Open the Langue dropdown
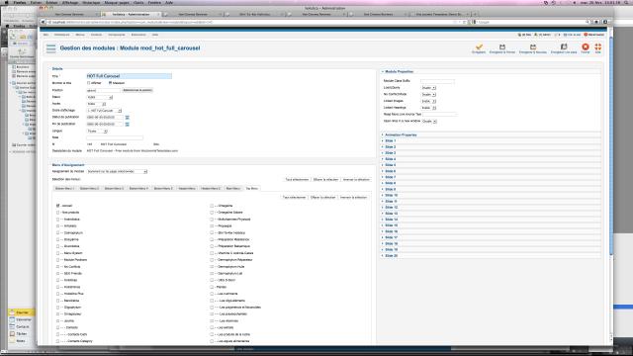The image size is (633, 356). pyautogui.click(x=97, y=132)
